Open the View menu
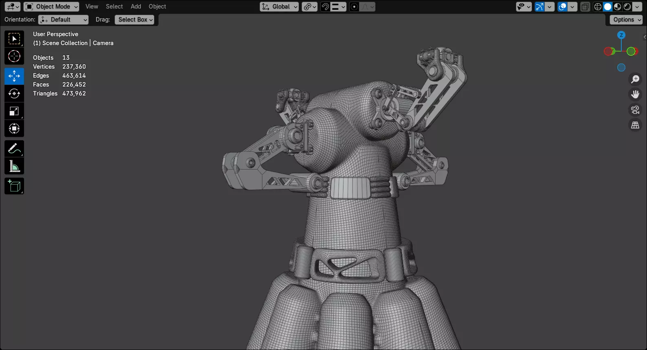Viewport: 647px width, 350px height. 92,7
